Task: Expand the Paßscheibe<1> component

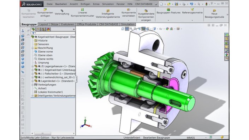Action: point(32,74)
